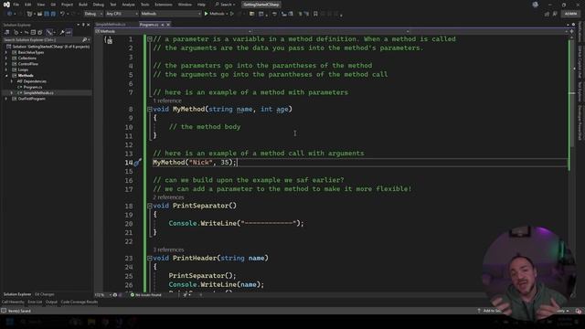Image resolution: width=585 pixels, height=329 pixels.
Task: Switch to Git Changes tab
Action: click(45, 294)
